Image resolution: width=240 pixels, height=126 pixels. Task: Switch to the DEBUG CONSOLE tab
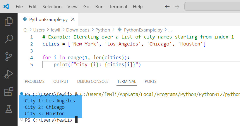[x=93, y=81]
